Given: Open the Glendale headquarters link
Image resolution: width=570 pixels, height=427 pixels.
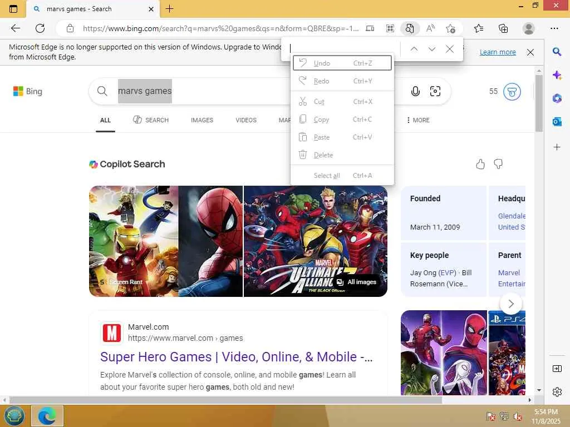Looking at the screenshot, I should (x=512, y=221).
